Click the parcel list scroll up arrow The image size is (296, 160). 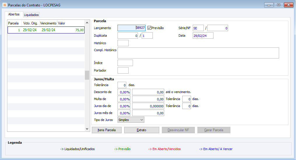87,23
